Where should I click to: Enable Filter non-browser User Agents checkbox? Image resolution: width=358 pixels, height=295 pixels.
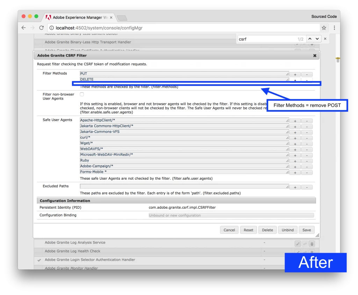[82, 94]
